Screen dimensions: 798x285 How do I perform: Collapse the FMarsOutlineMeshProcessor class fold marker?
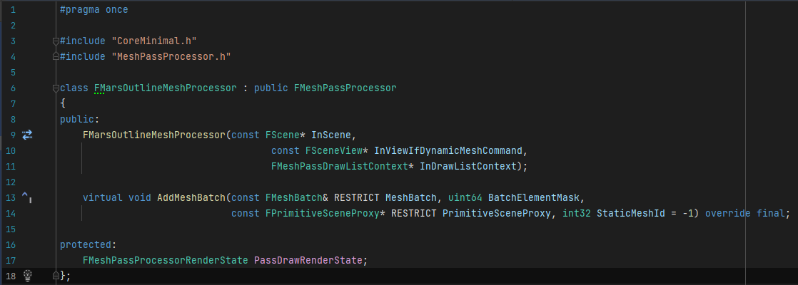pos(56,88)
